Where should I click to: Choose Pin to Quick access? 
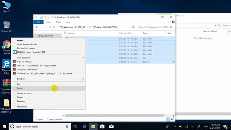48,48
